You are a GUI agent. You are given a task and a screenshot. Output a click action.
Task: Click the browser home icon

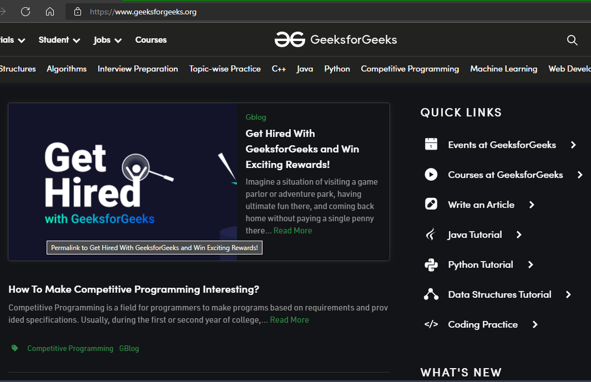coord(50,12)
